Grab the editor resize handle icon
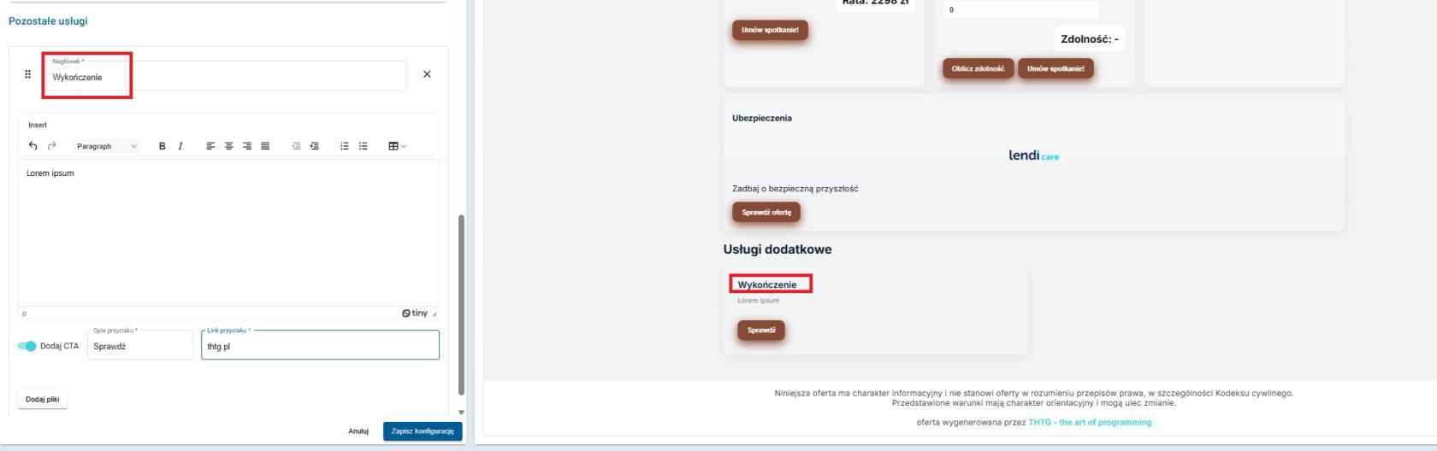Image resolution: width=1437 pixels, height=451 pixels. coord(435,313)
